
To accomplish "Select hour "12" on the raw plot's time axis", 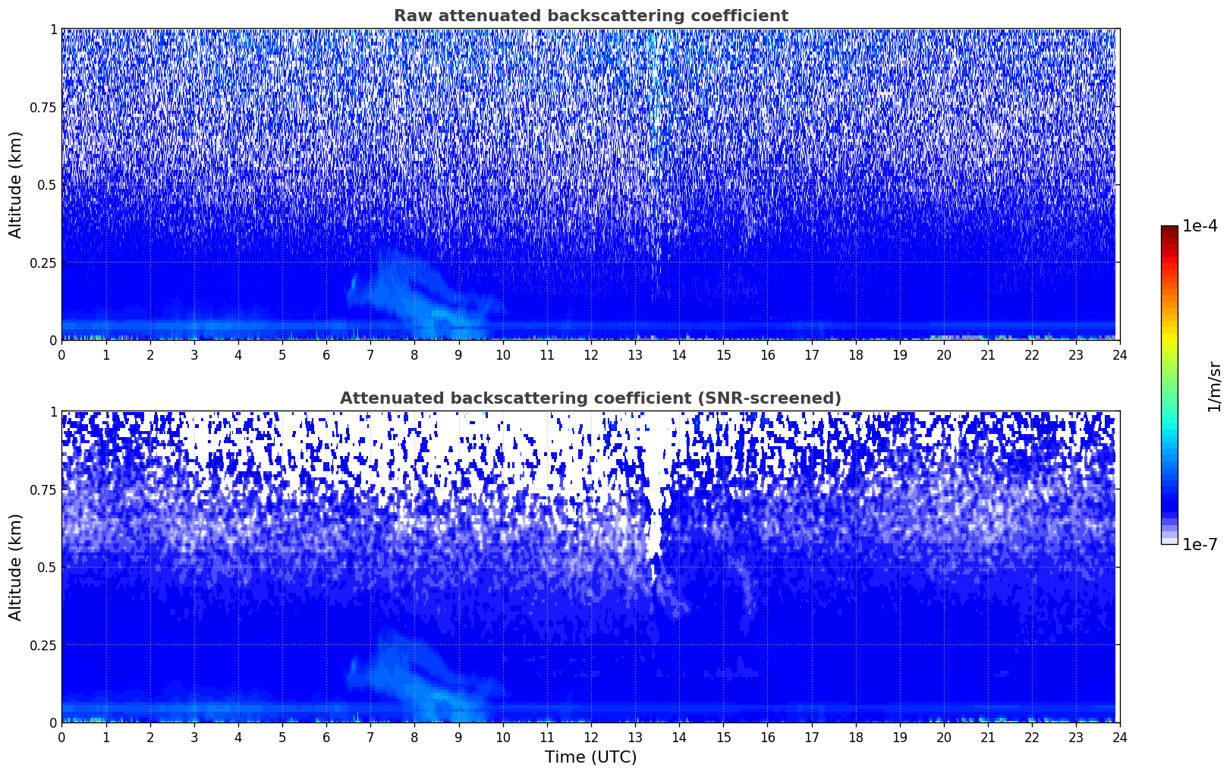I will pos(591,354).
